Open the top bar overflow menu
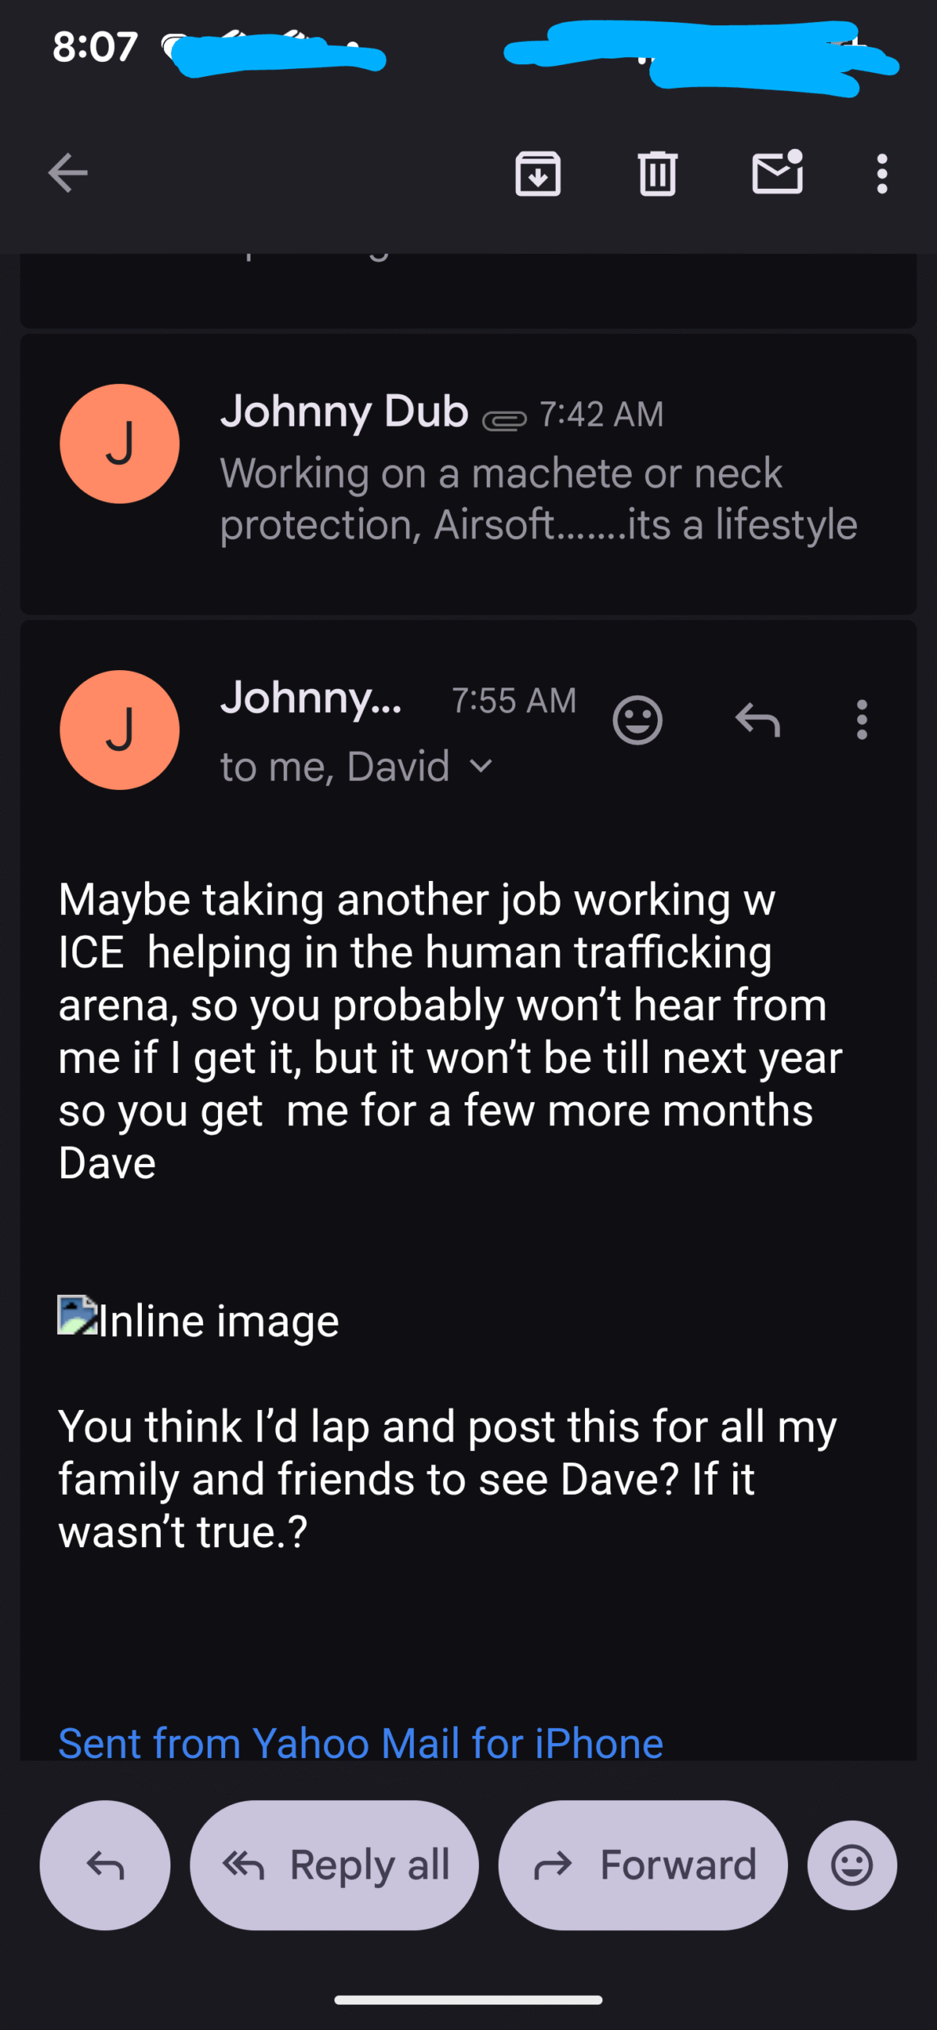The image size is (937, 2030). click(x=882, y=173)
